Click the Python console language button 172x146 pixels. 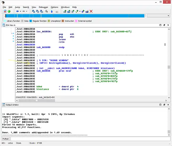click(6, 139)
